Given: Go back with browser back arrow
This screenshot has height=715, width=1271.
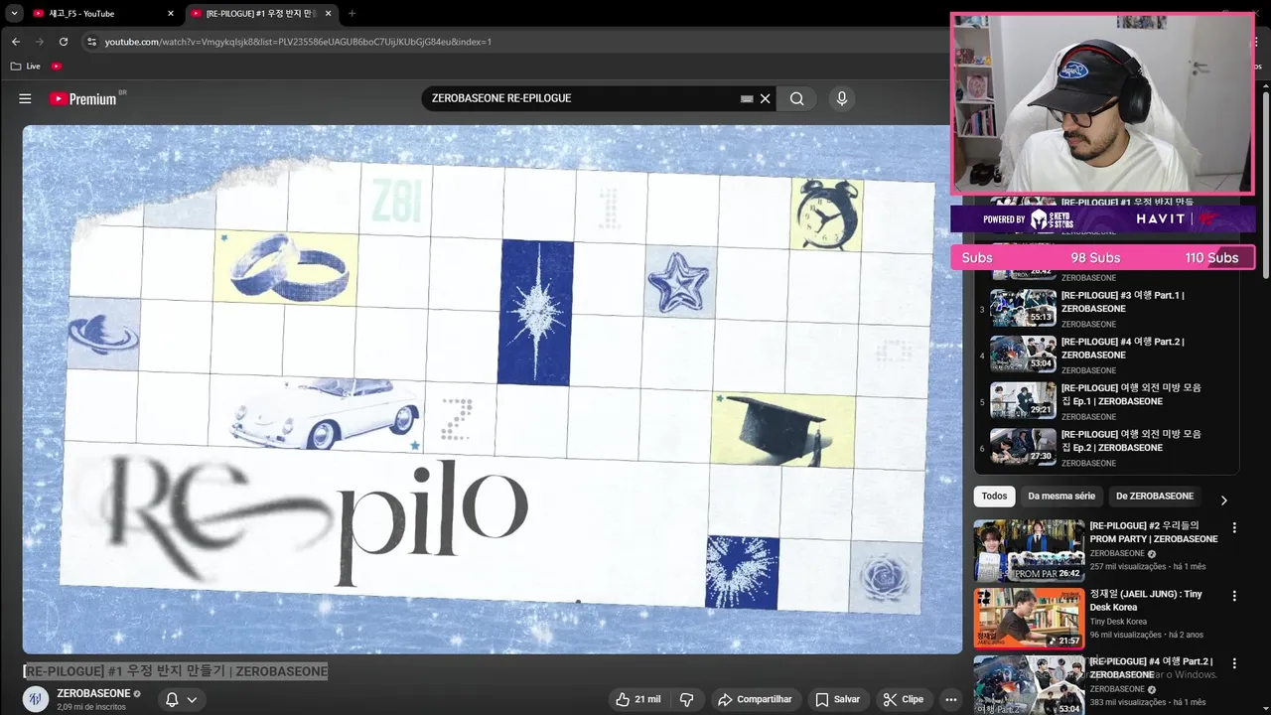Looking at the screenshot, I should tap(15, 42).
